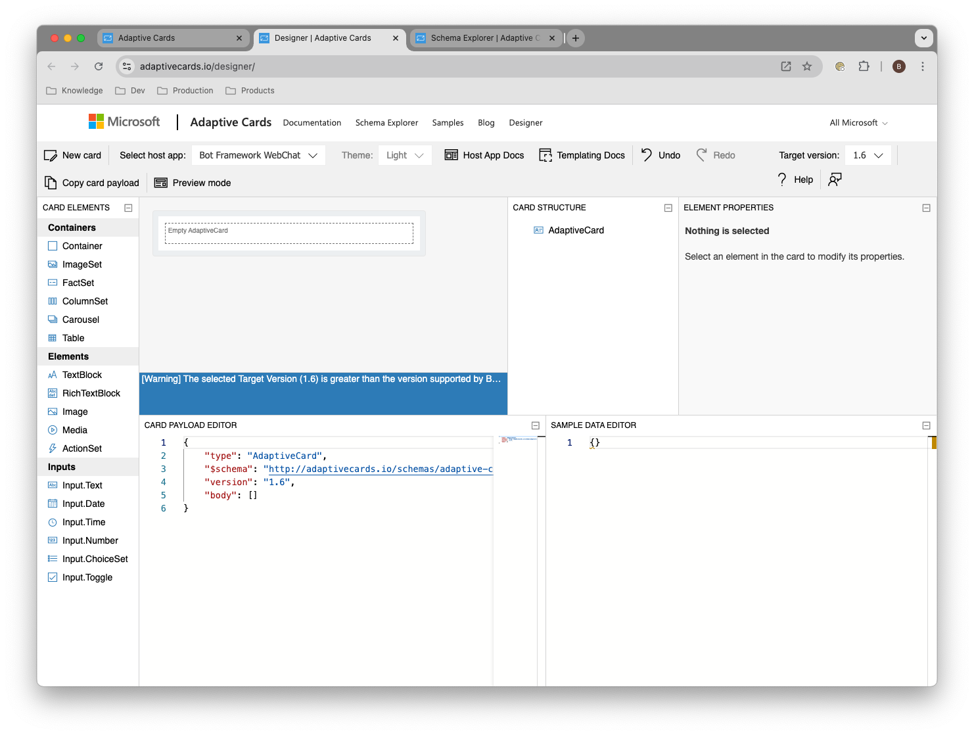Click the Help question mark icon
Image resolution: width=974 pixels, height=735 pixels.
(x=782, y=179)
